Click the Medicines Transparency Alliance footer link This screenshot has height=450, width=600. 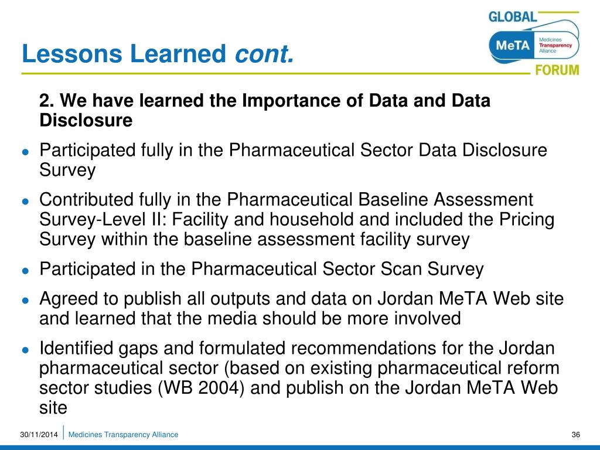(123, 435)
